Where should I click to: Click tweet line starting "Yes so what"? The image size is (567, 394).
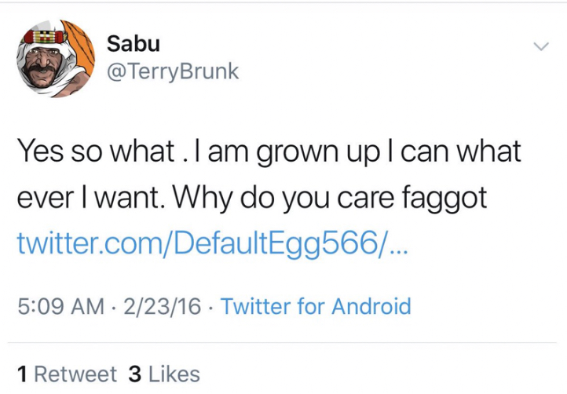pos(269,151)
